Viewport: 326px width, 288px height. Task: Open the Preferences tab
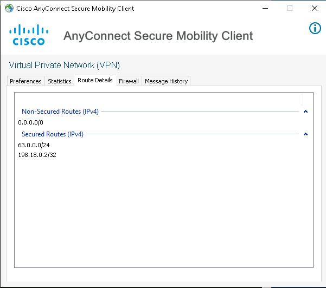point(25,81)
